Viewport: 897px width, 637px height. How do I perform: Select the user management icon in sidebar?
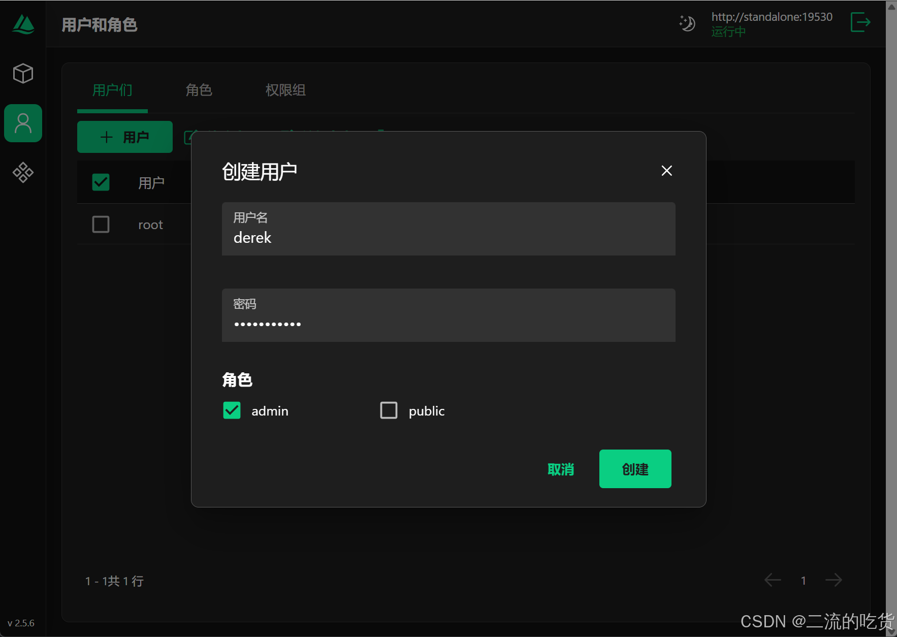tap(23, 123)
